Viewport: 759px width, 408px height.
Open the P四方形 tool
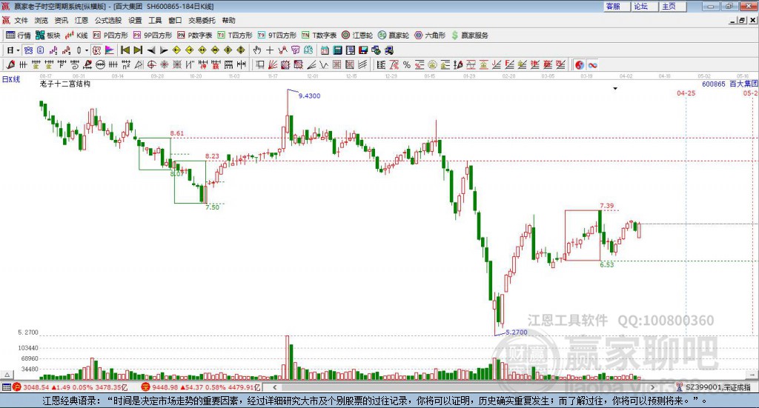tap(110, 36)
